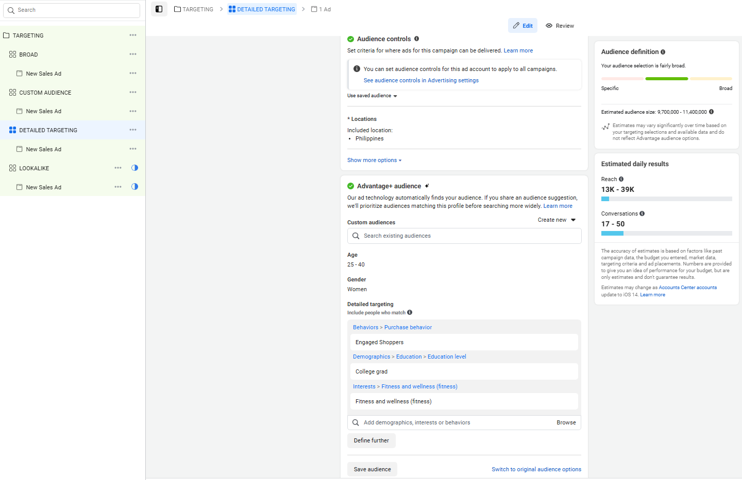Click estimated audience size info icon
The height and width of the screenshot is (480, 742).
[x=711, y=112]
